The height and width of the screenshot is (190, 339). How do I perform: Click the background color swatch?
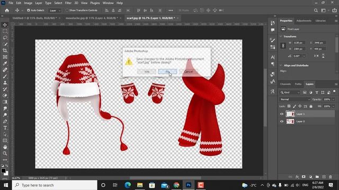(x=6, y=174)
